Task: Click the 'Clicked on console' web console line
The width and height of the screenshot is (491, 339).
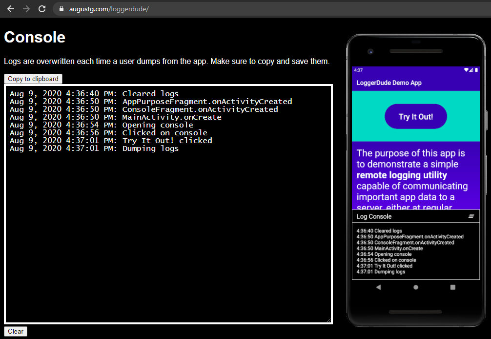Action: pos(108,133)
